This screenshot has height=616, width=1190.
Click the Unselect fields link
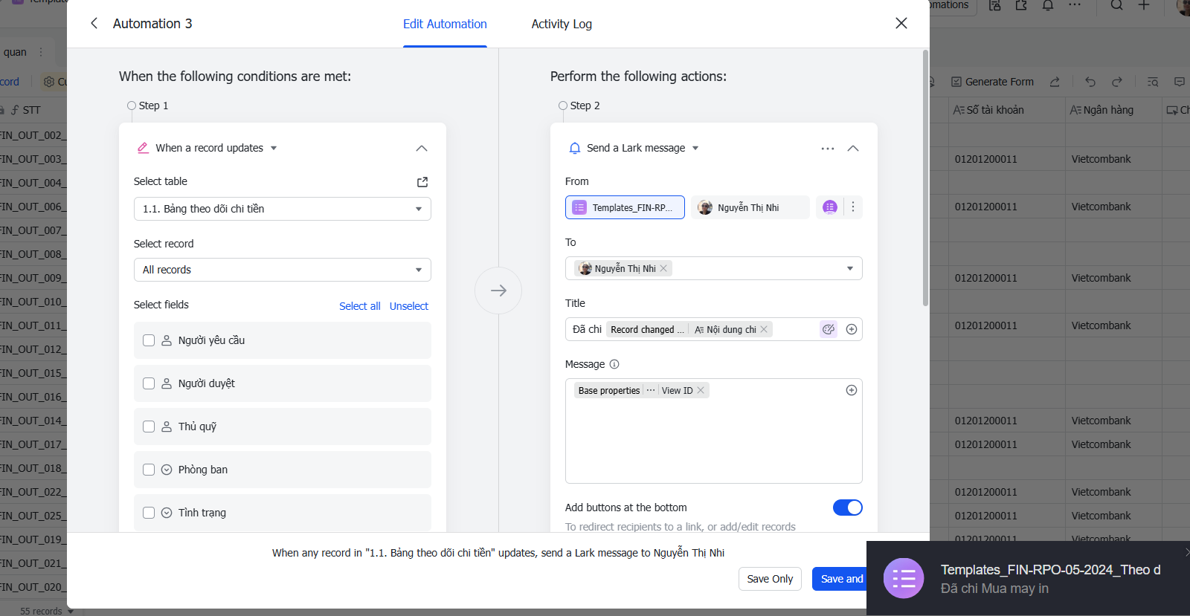point(409,306)
